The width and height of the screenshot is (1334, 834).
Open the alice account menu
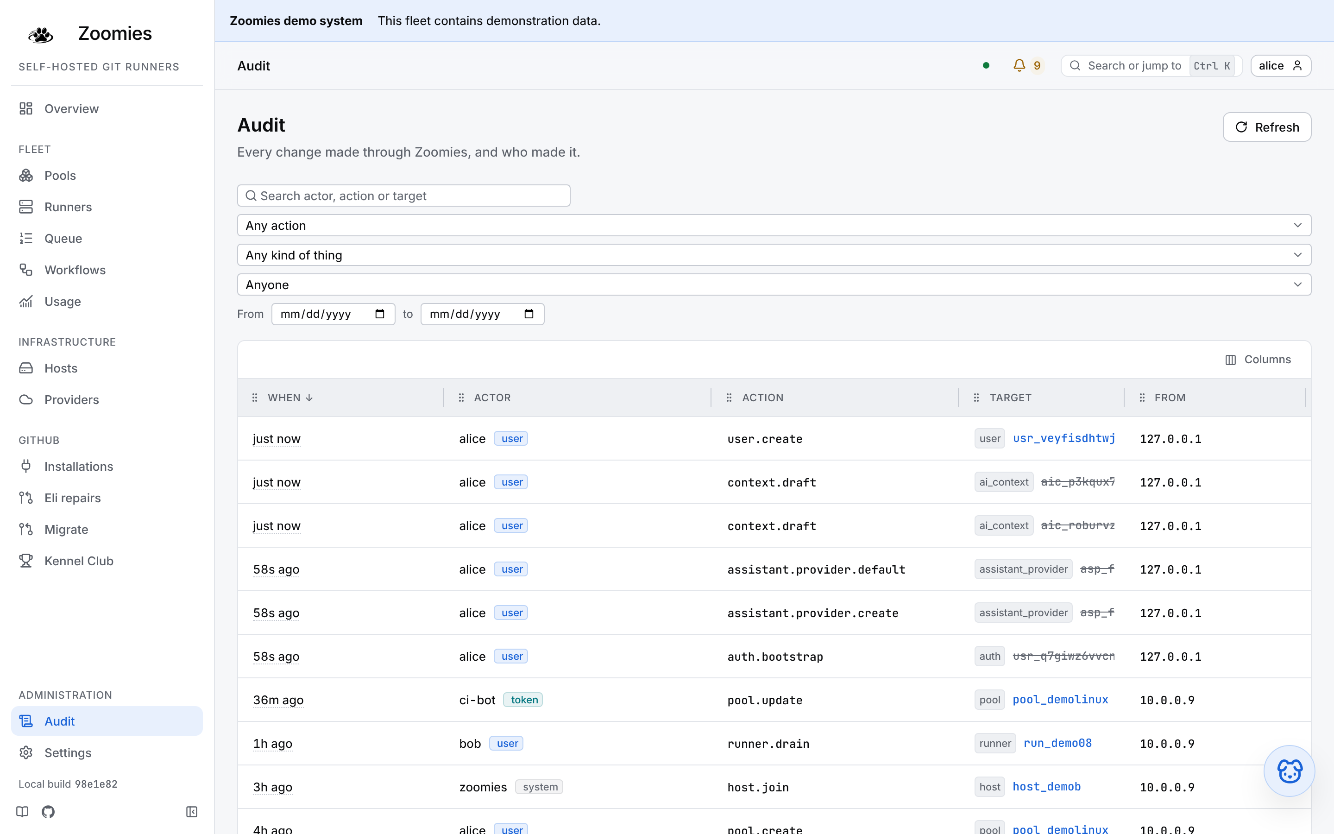[1281, 66]
